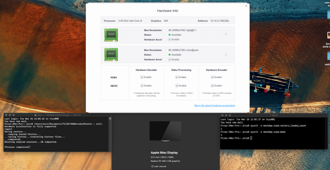Click '21,5-inch (1920 x 1080)' text
Screen dimensions: 330x170
click(162, 157)
